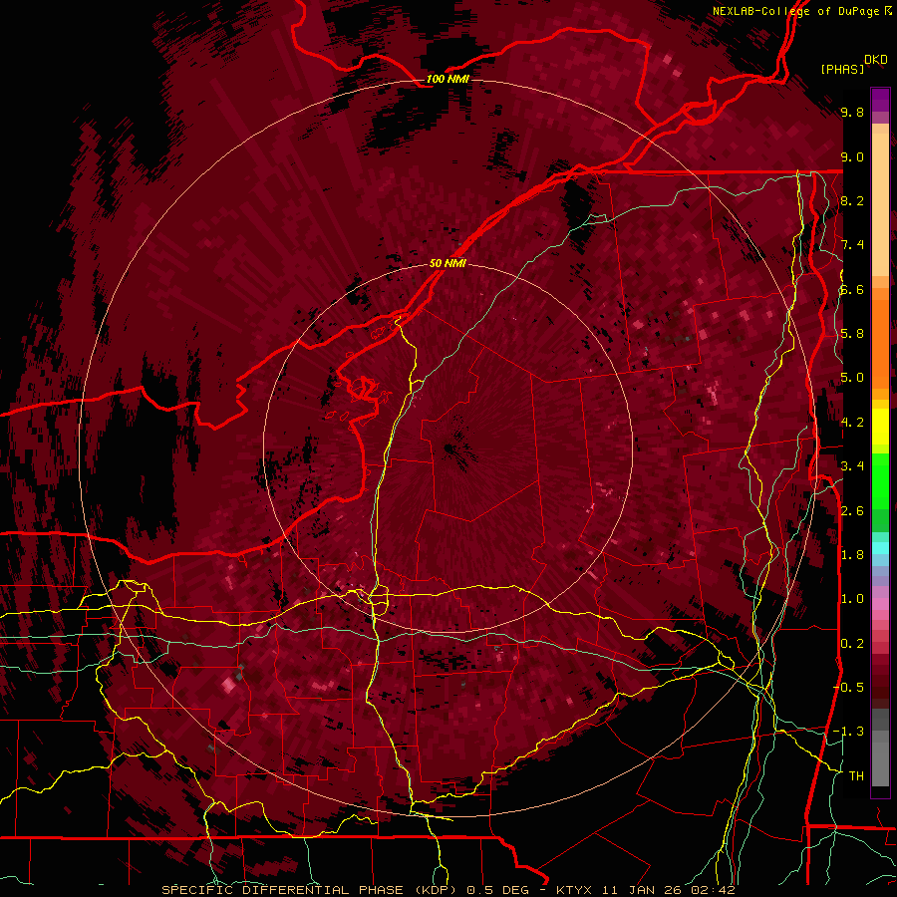Click the [PHAS] unit label
897x897 pixels.
[x=842, y=69]
